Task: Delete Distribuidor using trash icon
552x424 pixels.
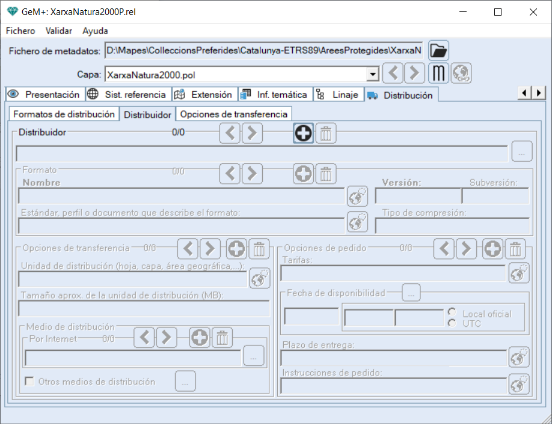Action: coord(326,133)
